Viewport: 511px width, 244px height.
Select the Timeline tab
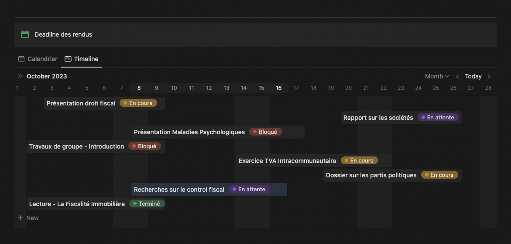86,59
